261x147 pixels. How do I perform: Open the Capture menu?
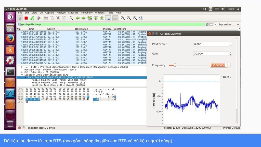tap(50, 13)
